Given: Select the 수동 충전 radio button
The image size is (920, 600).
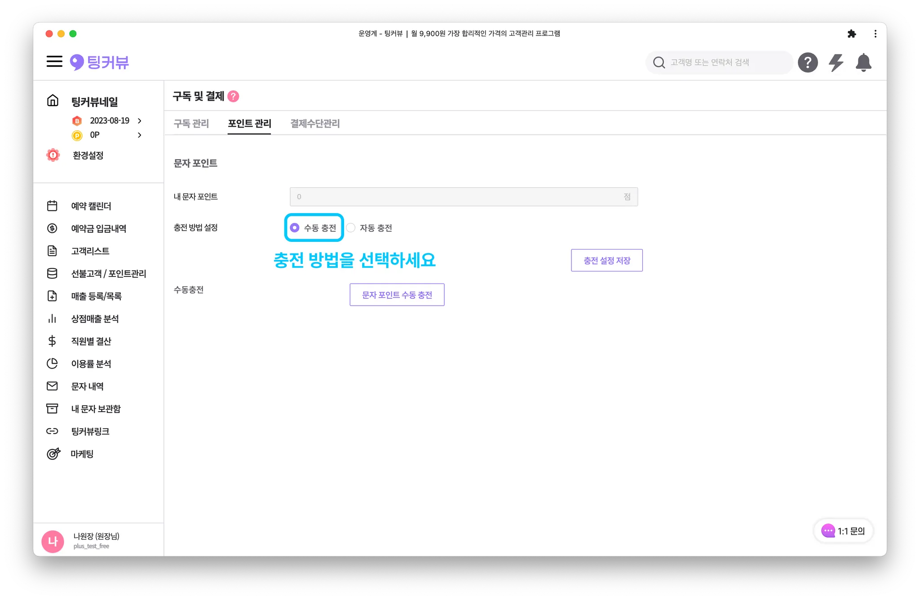Looking at the screenshot, I should (x=295, y=228).
